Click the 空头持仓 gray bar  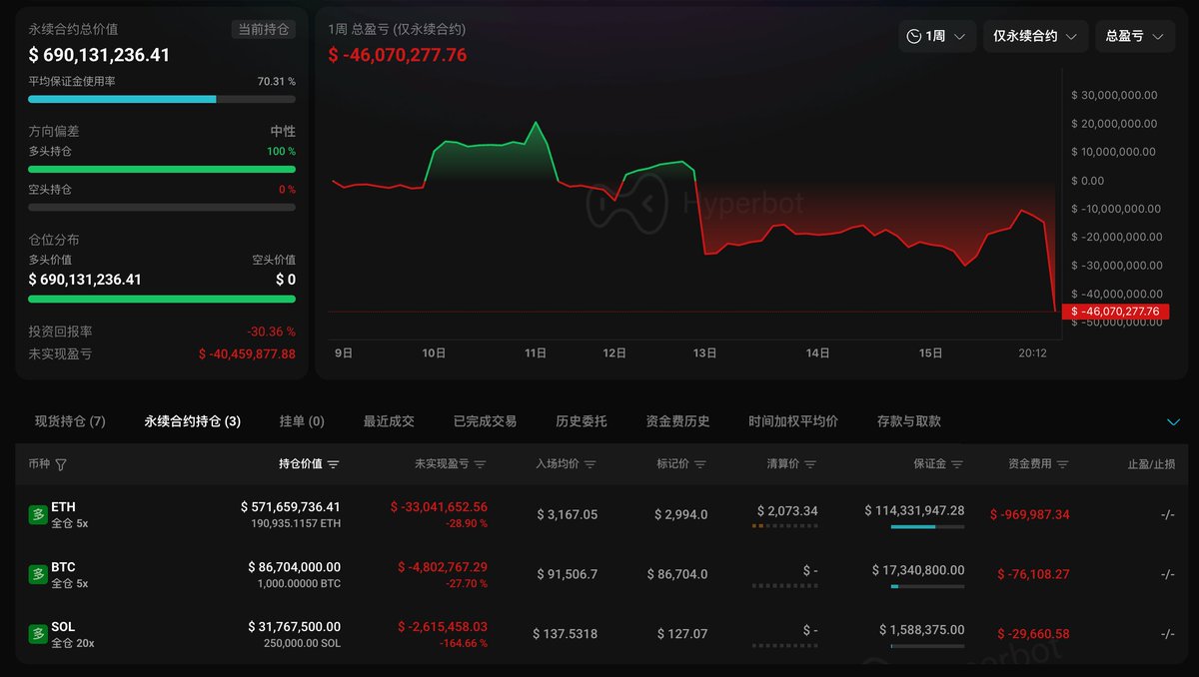coord(162,208)
